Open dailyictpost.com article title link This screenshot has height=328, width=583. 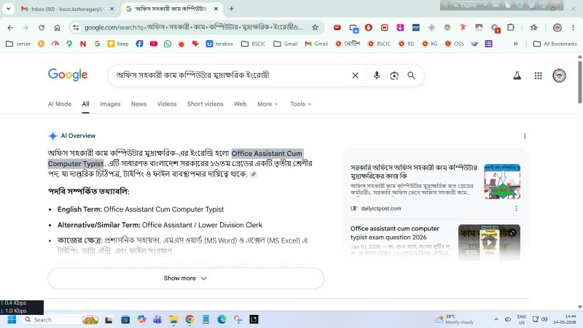[413, 172]
